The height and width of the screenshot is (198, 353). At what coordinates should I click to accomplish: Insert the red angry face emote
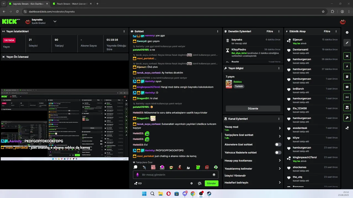coord(207,167)
